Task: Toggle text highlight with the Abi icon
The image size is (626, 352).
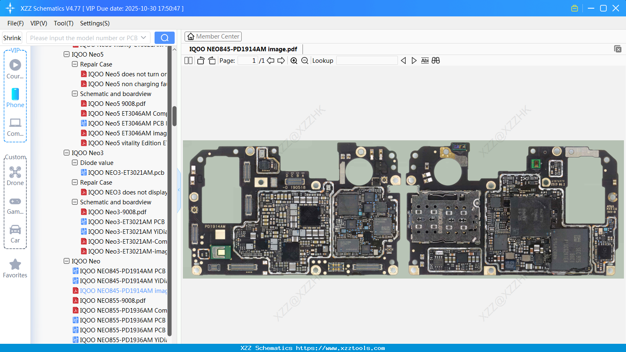Action: 425,60
